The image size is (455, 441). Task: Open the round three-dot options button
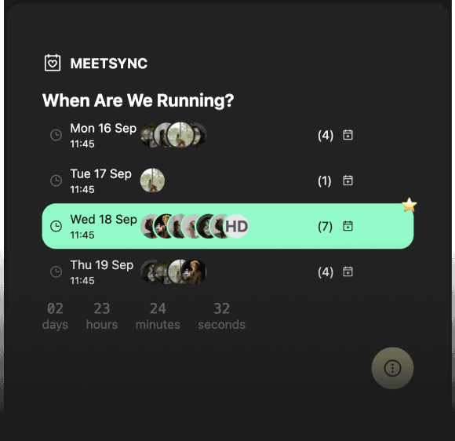pos(392,368)
